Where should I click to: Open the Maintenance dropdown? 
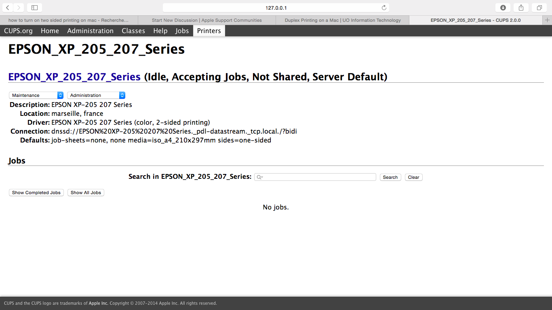point(36,95)
